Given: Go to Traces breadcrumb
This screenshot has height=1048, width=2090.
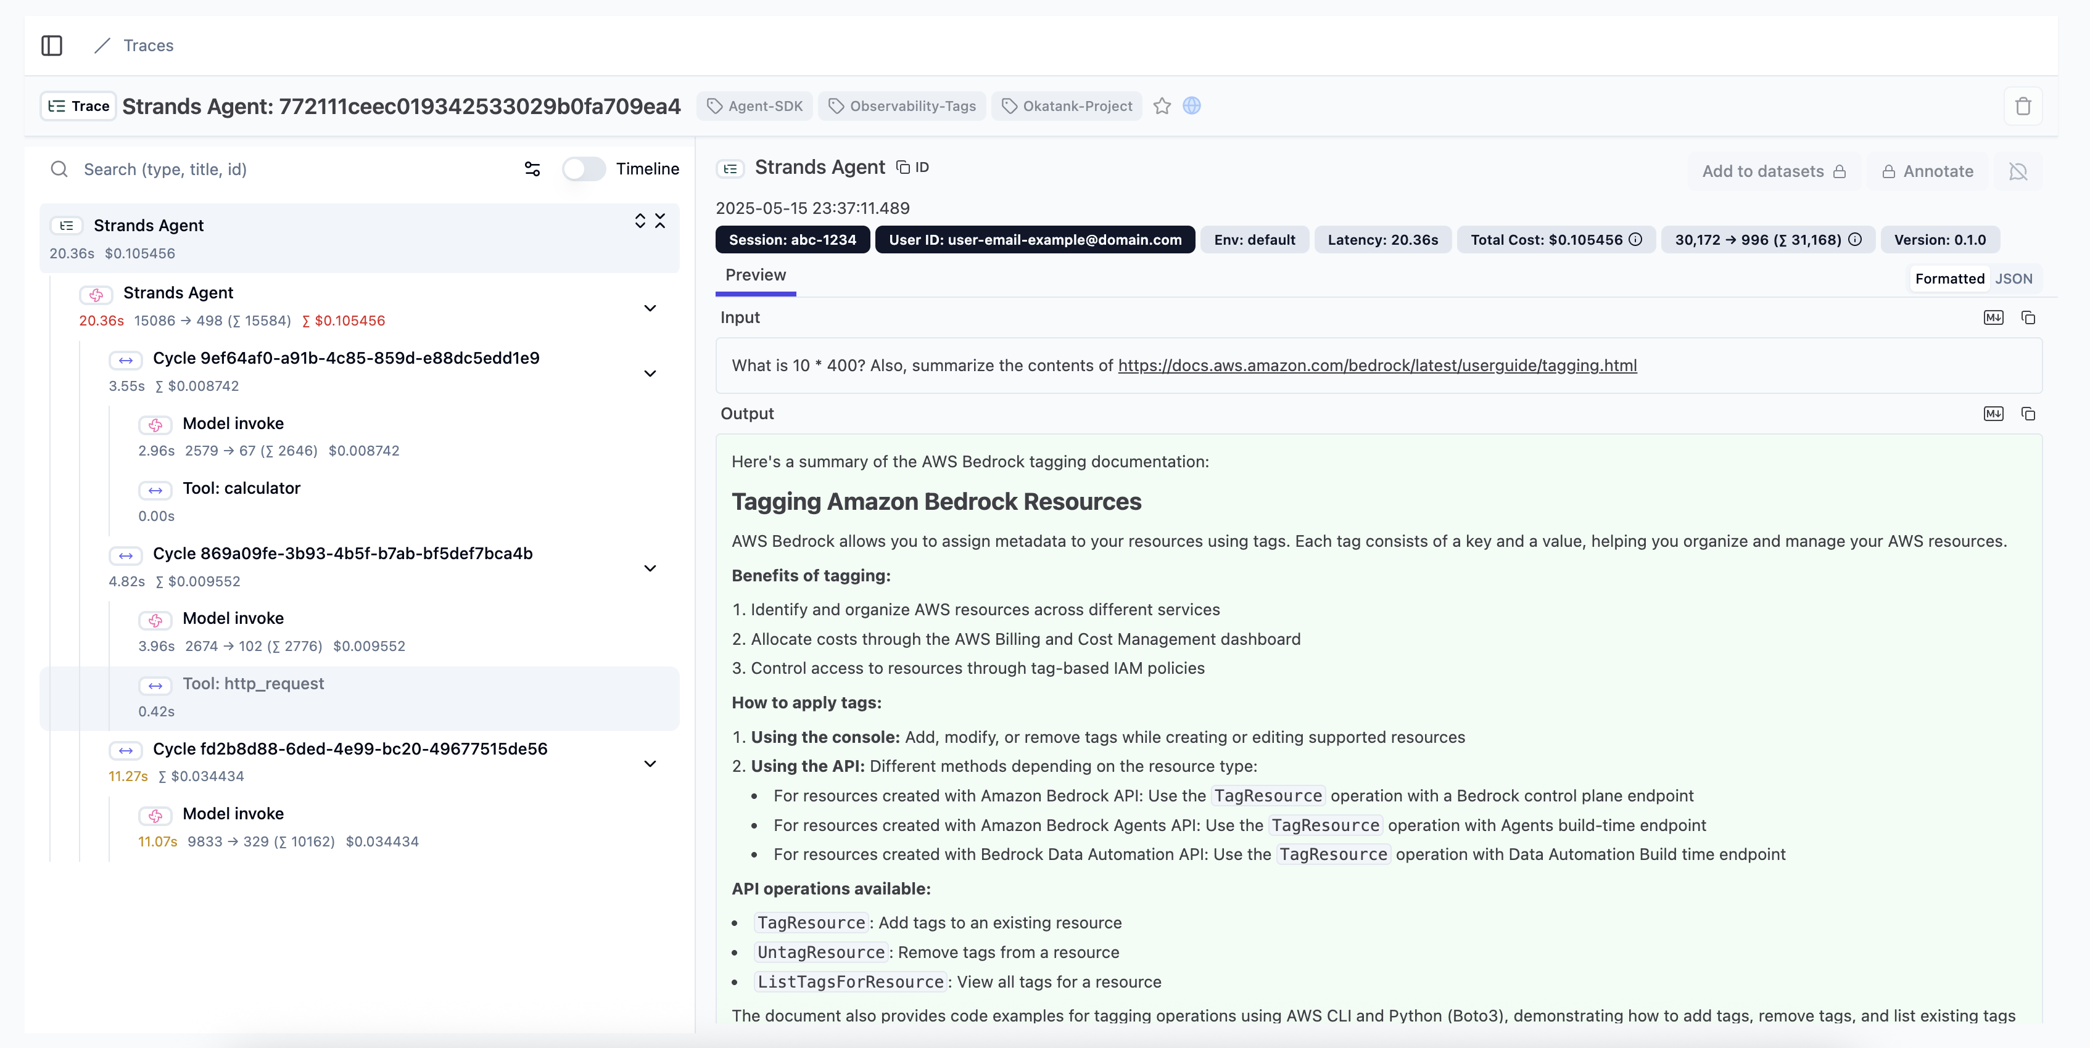Looking at the screenshot, I should (149, 46).
